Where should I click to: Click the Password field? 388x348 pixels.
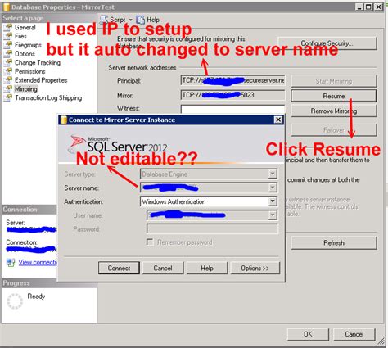pos(212,228)
